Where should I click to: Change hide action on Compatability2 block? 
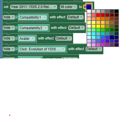tap(9, 28)
